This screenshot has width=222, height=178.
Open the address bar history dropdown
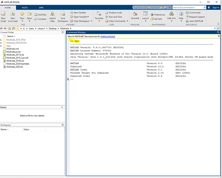click(215, 28)
